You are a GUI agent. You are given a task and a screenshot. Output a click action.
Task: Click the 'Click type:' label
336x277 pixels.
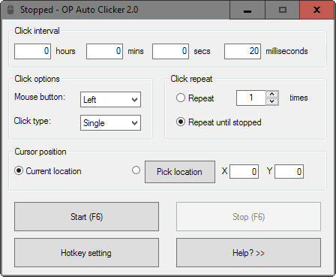pos(32,121)
